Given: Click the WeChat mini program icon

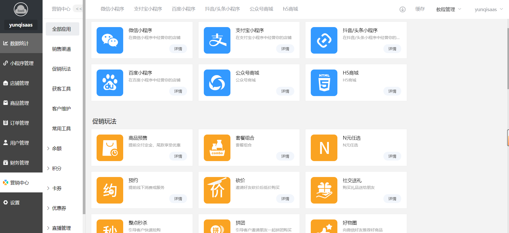Looking at the screenshot, I should coord(110,40).
